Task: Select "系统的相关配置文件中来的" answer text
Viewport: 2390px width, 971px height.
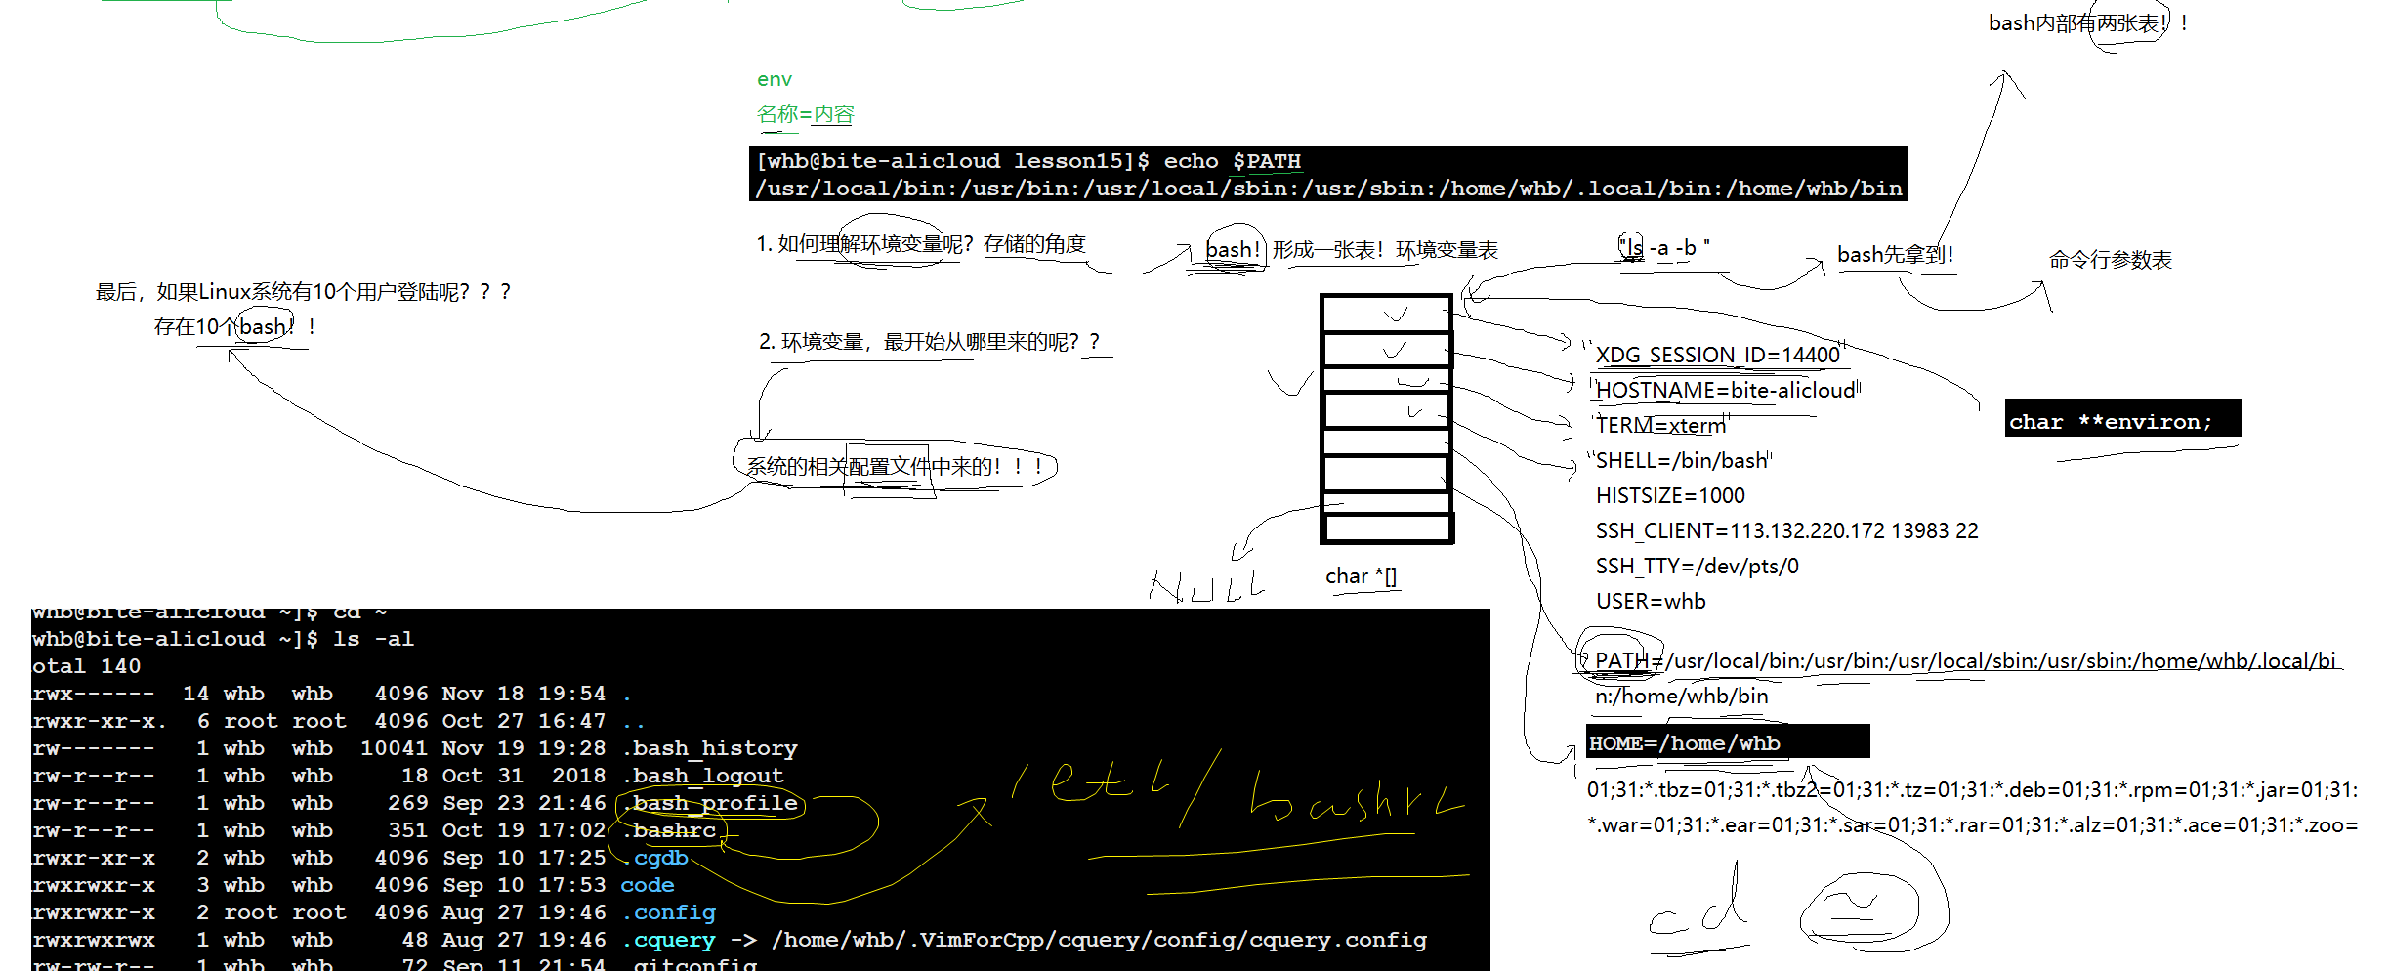Action: (895, 467)
